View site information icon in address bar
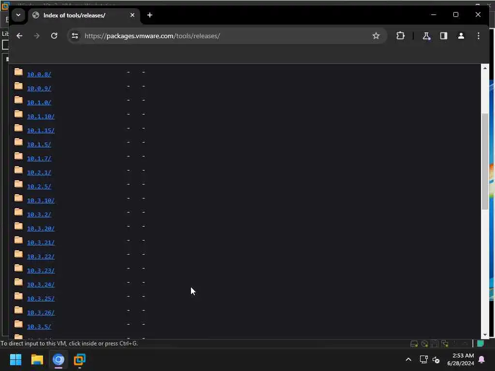Viewport: 495px width, 371px height. point(75,36)
